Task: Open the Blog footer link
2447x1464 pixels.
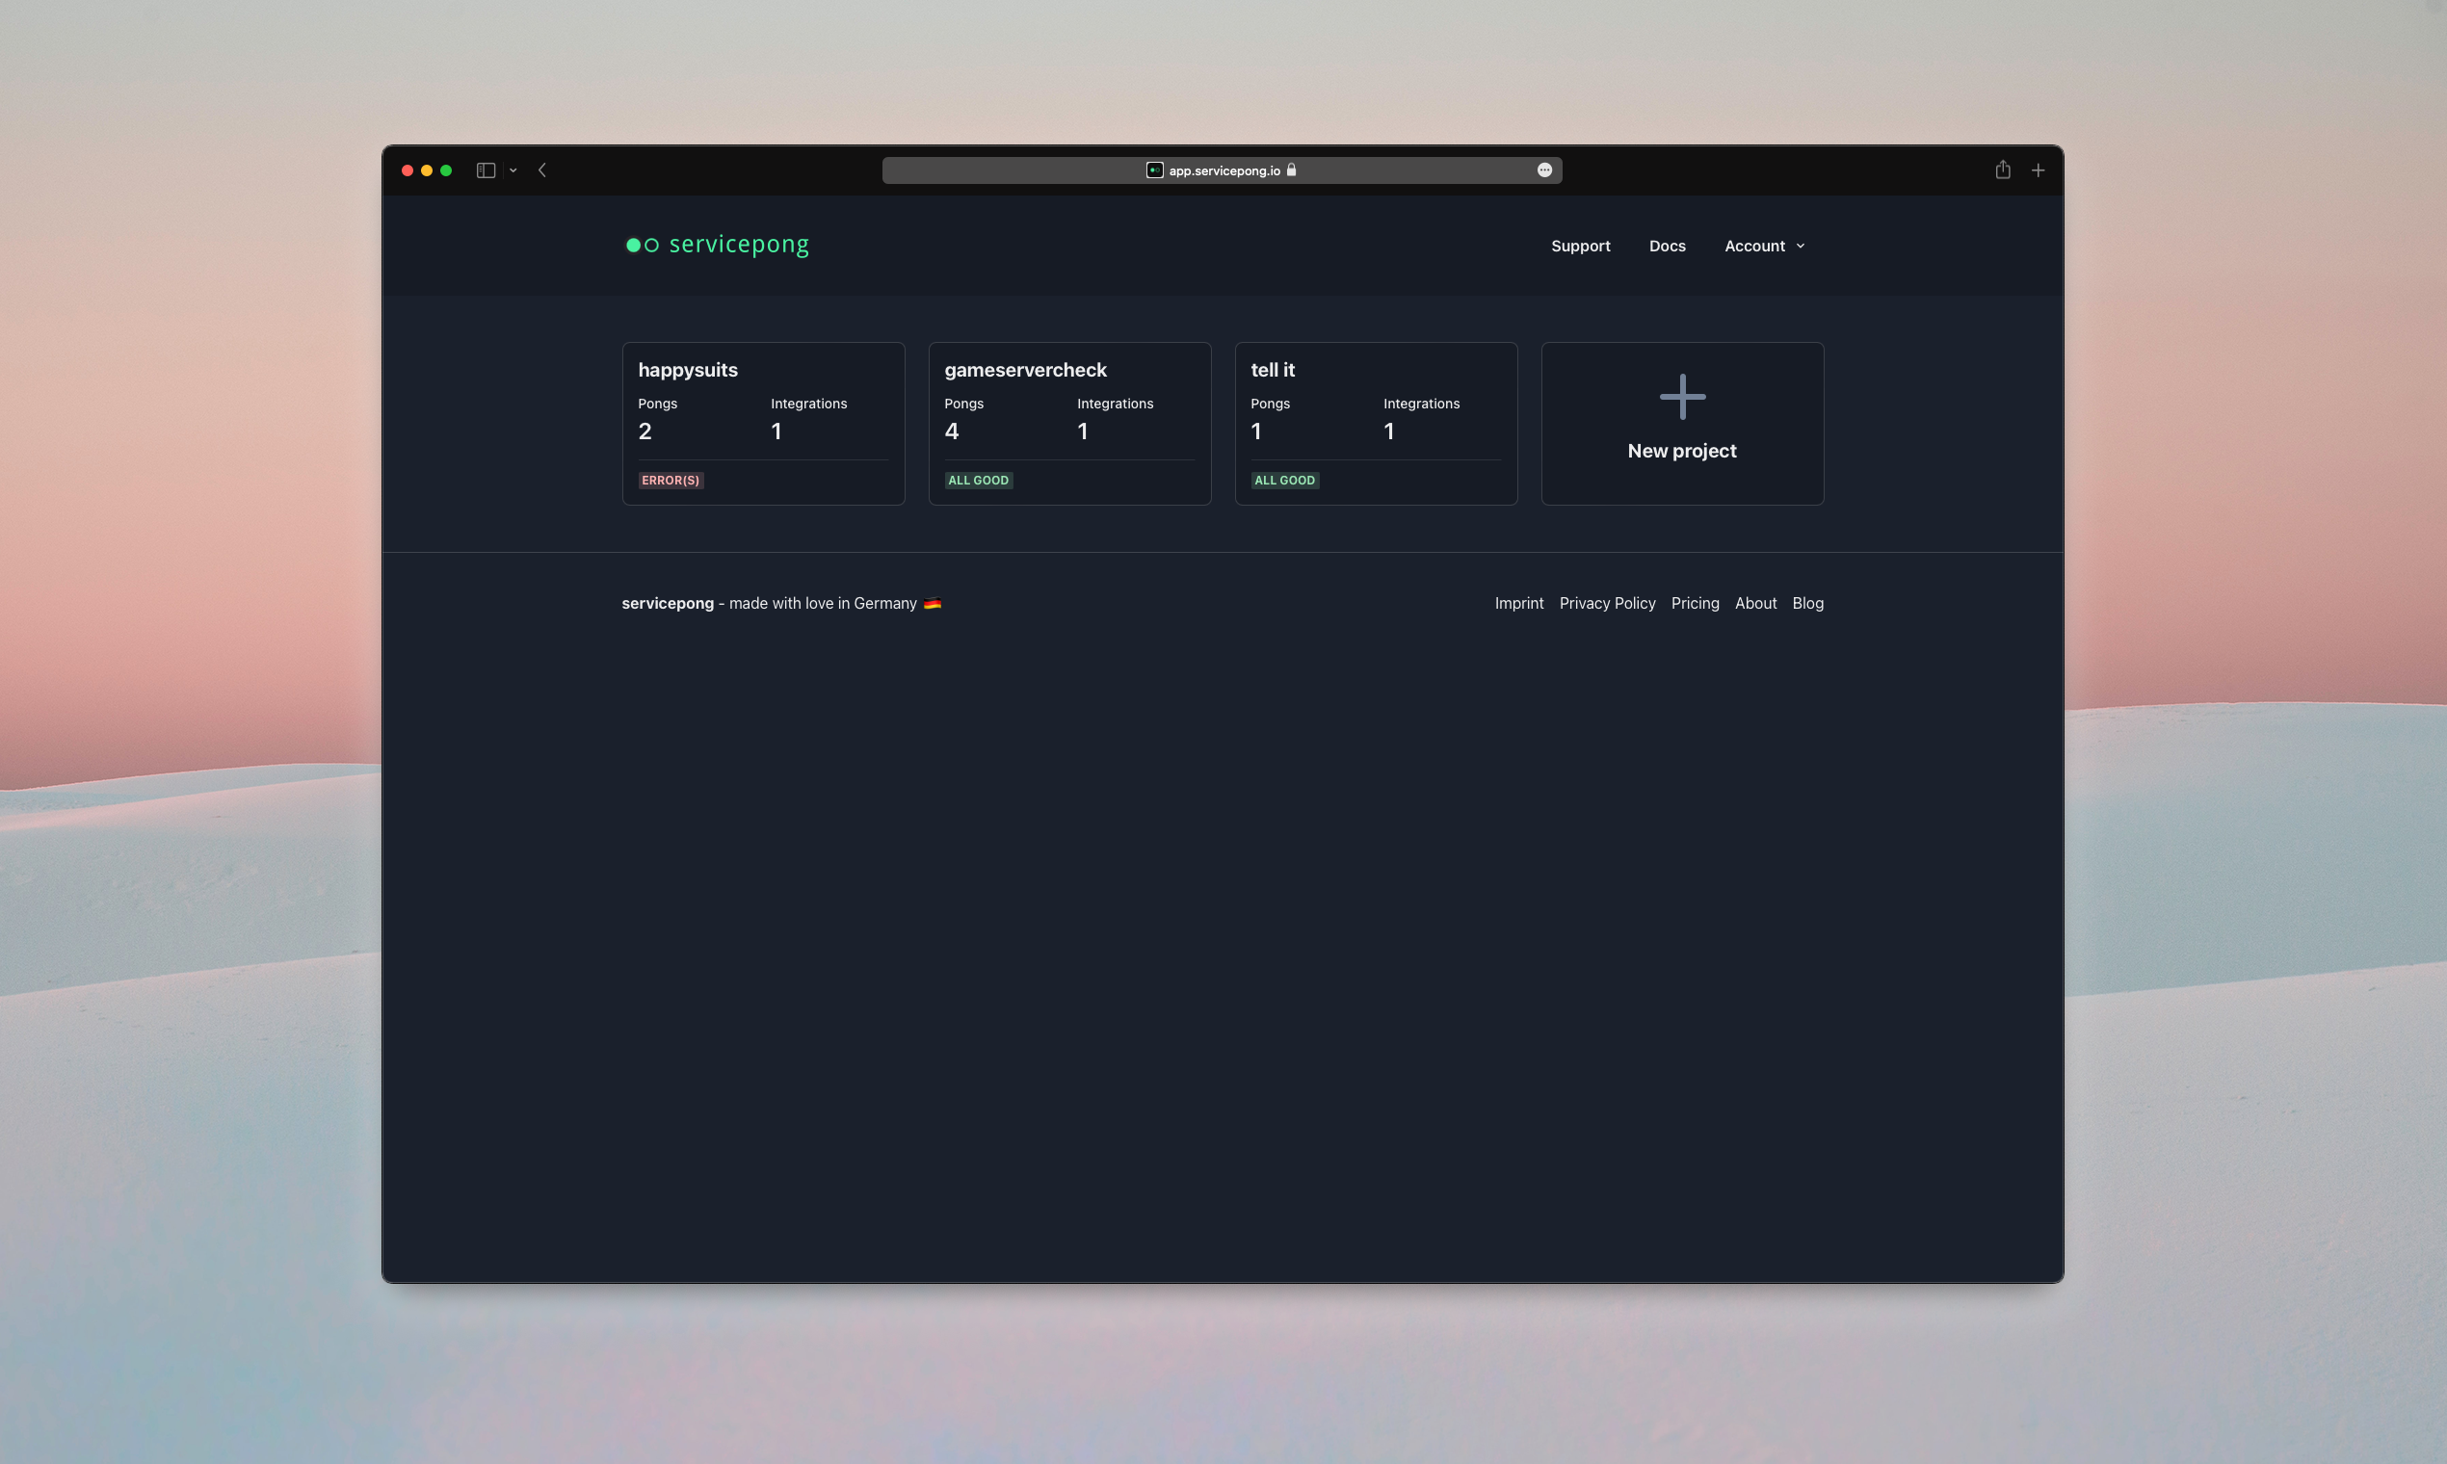Action: 1807,603
